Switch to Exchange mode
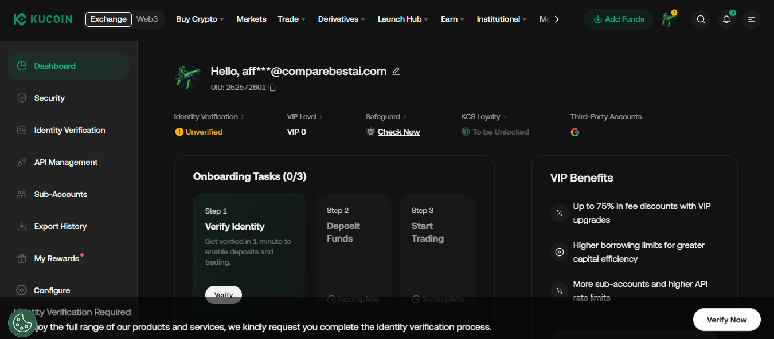 point(108,19)
